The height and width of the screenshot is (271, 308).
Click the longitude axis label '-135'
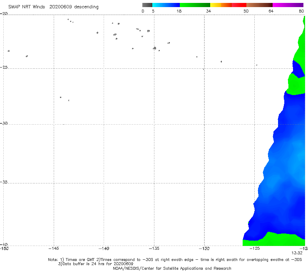click(x=154, y=248)
